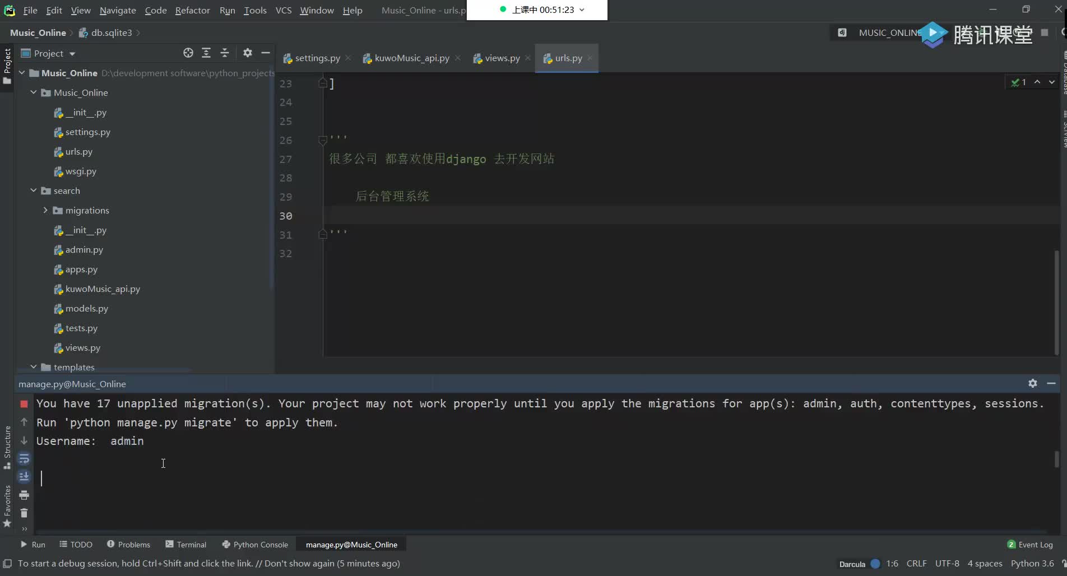Open the Terminal tool window

click(x=186, y=545)
